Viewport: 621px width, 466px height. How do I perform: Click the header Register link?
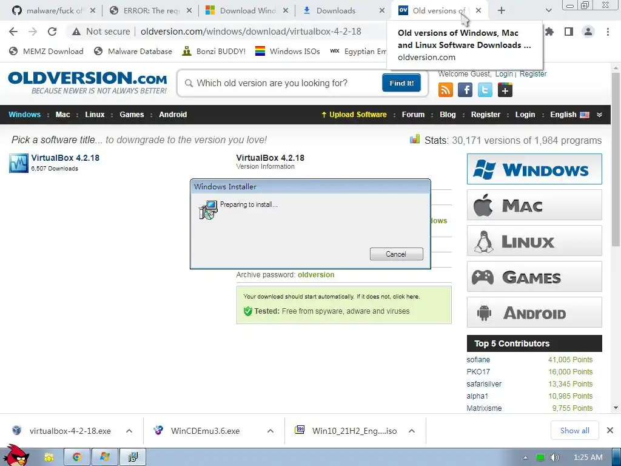532,73
